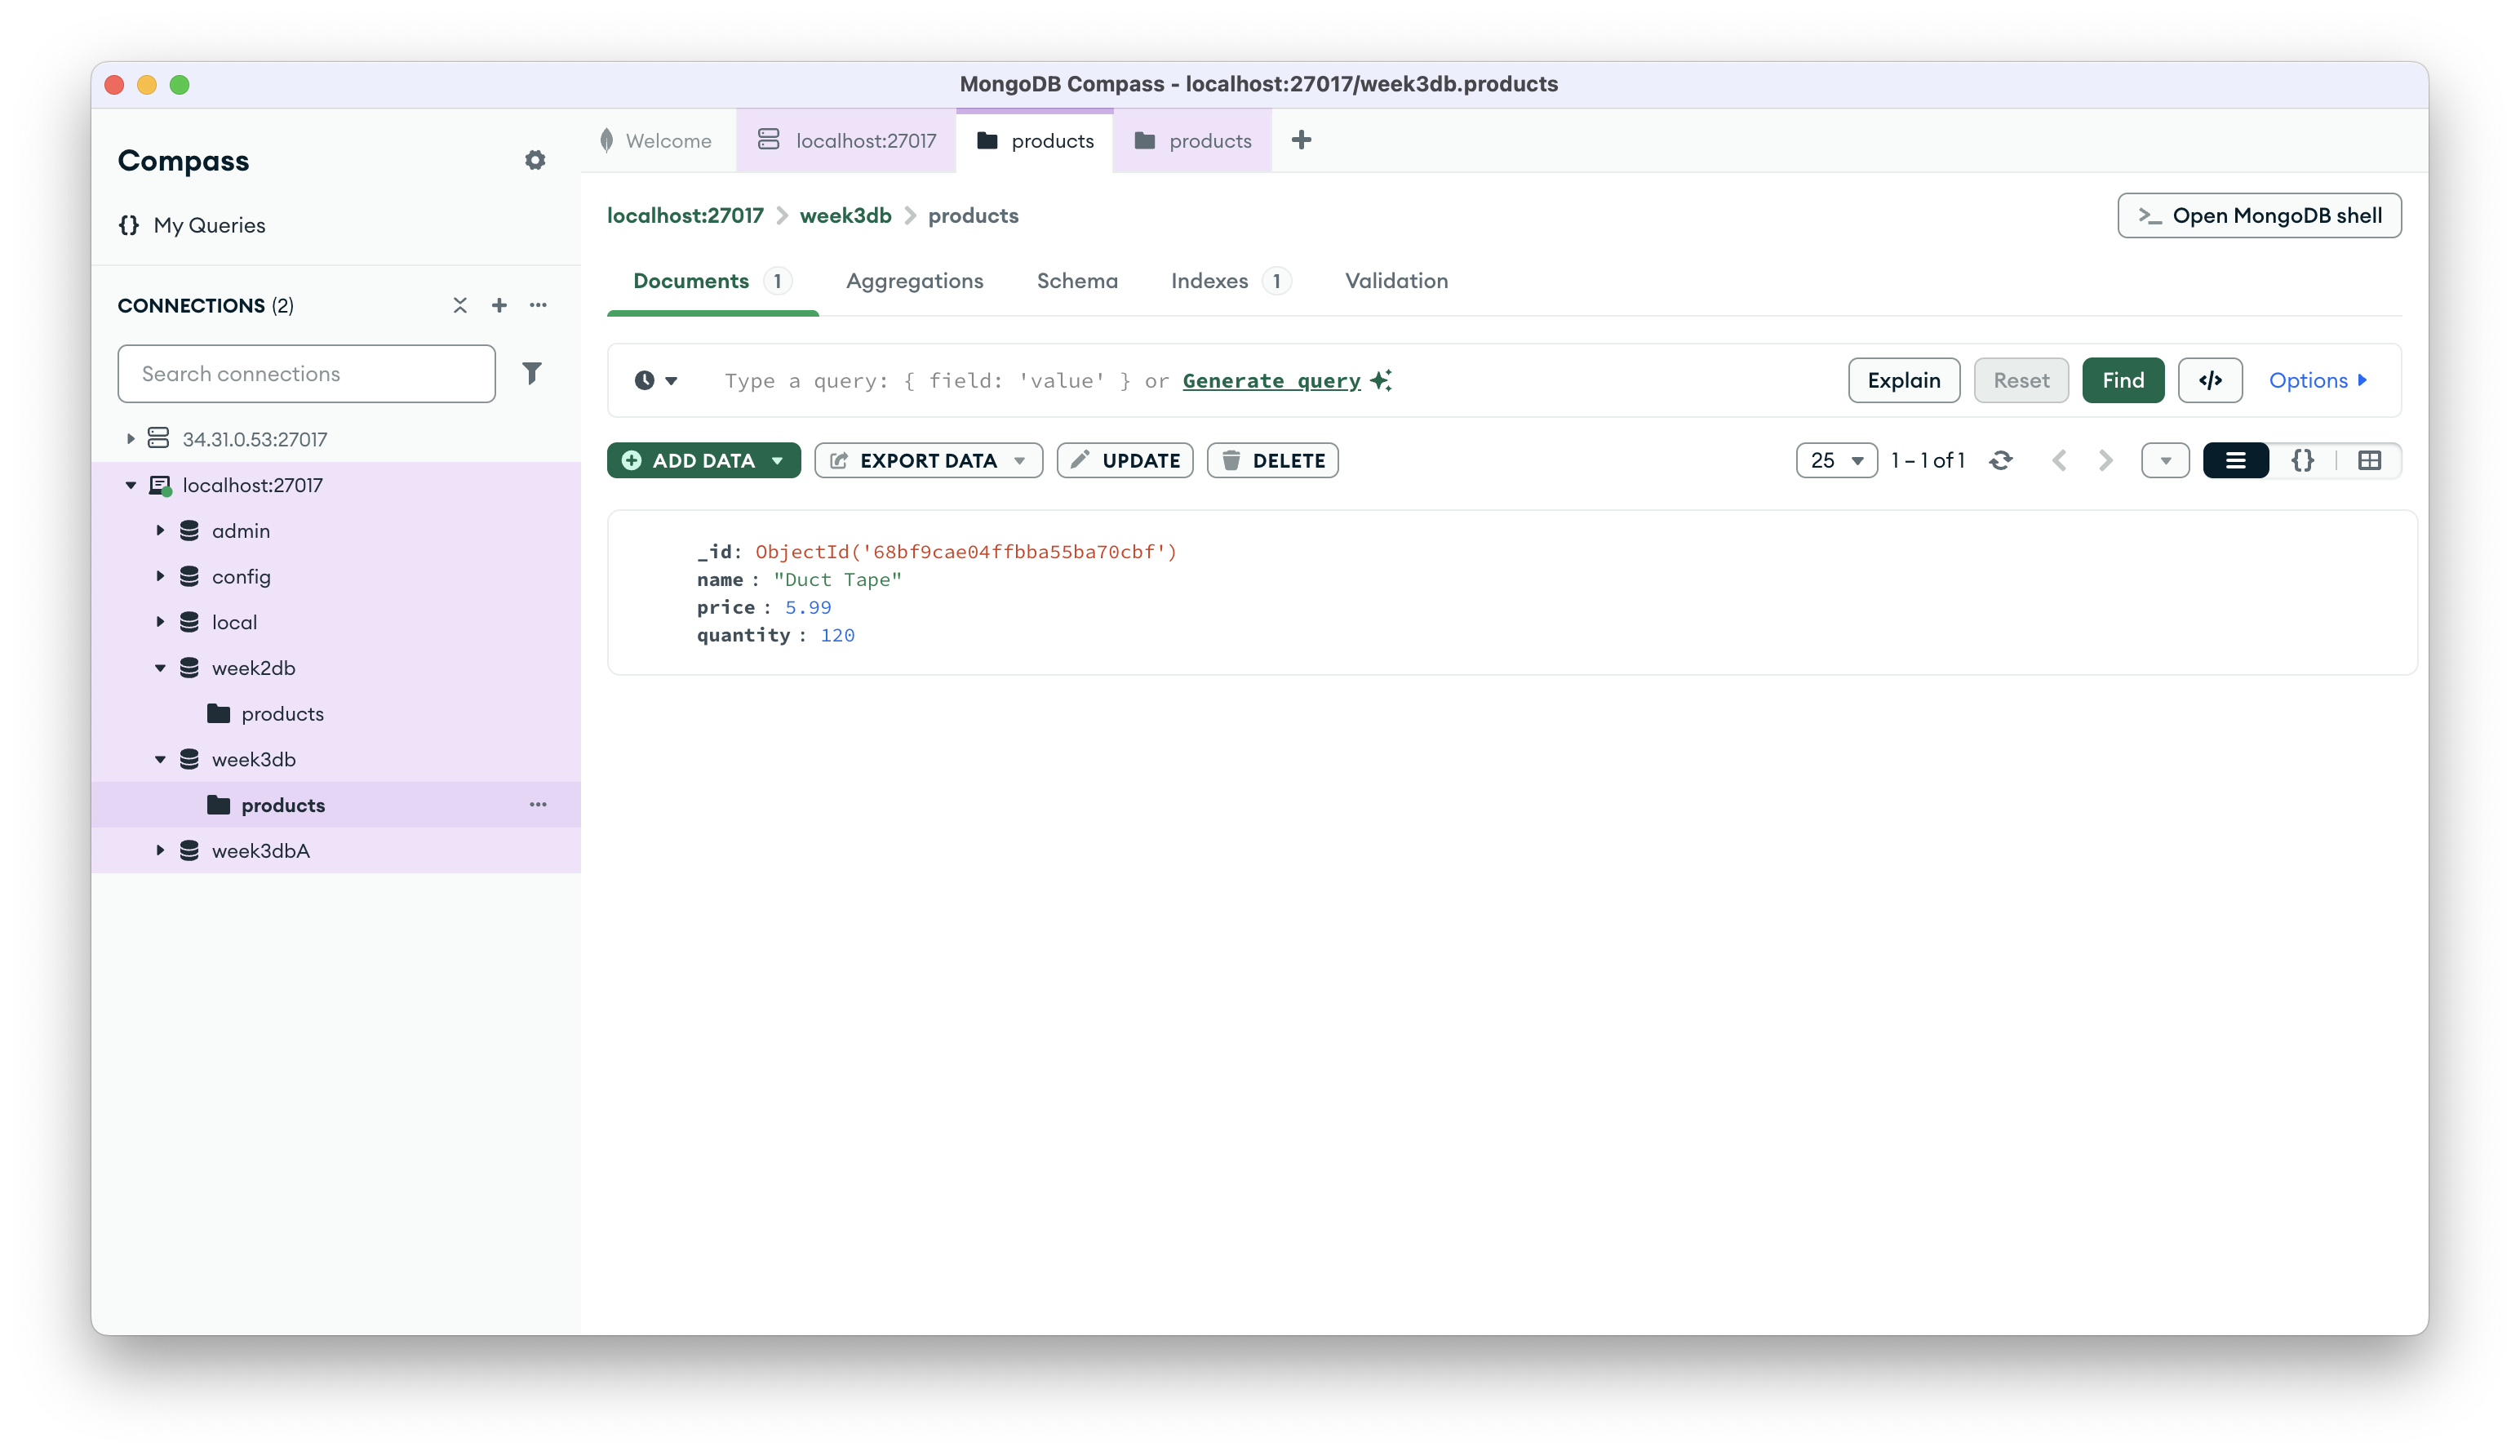This screenshot has width=2520, height=1456.
Task: Open the ADD DATA dropdown
Action: (x=703, y=460)
